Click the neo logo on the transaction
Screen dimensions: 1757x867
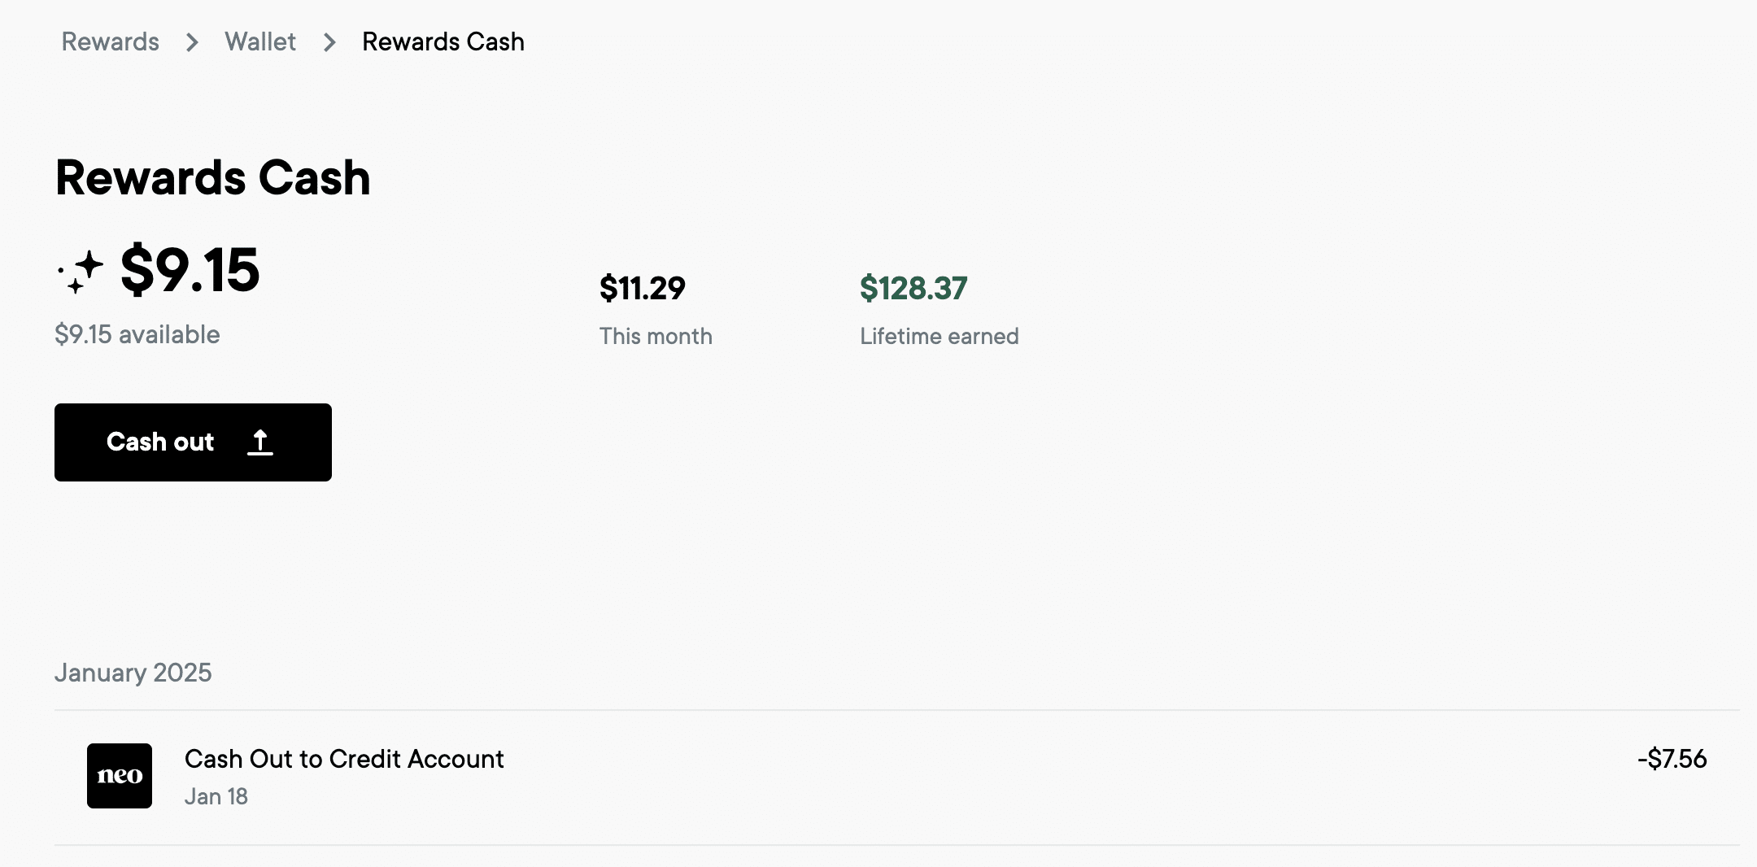pyautogui.click(x=120, y=776)
